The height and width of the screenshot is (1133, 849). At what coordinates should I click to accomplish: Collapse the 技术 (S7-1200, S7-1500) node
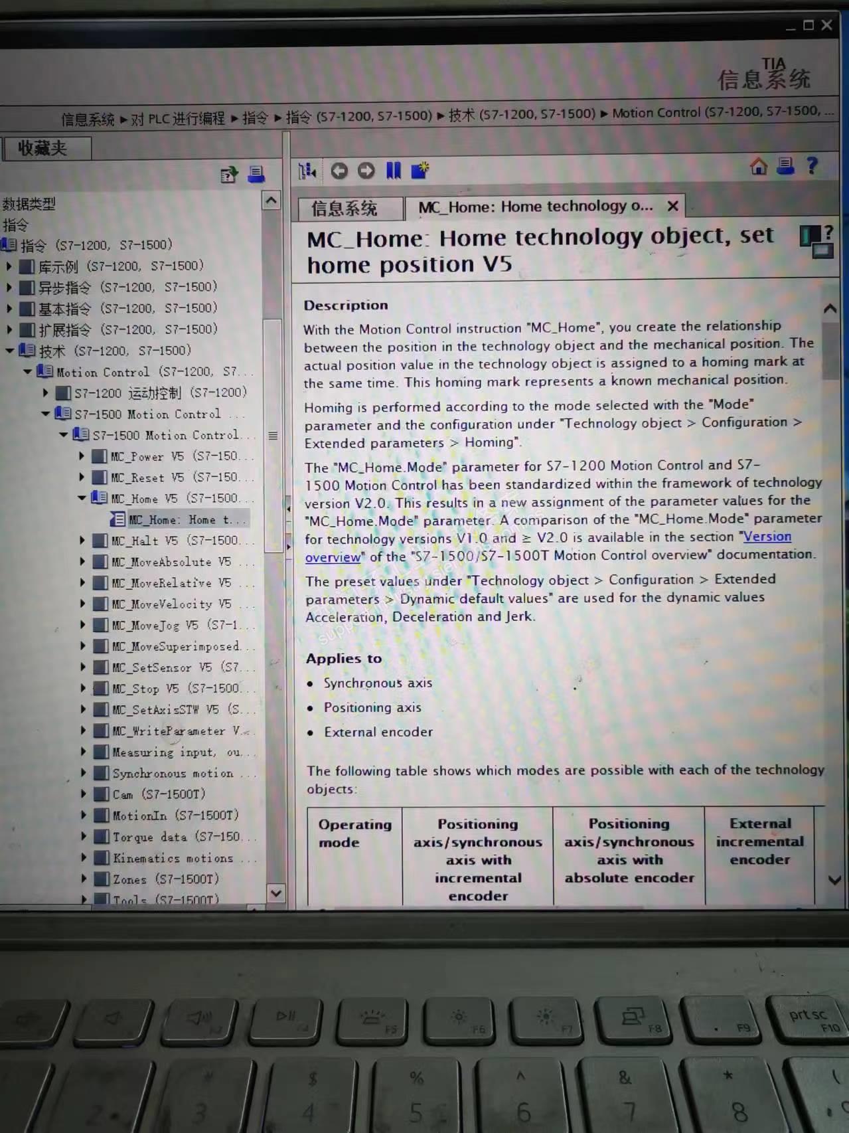10,351
